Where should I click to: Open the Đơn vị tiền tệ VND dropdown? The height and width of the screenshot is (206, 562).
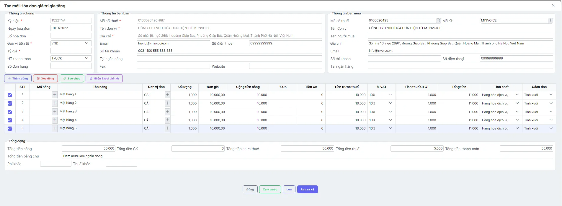tap(71, 43)
